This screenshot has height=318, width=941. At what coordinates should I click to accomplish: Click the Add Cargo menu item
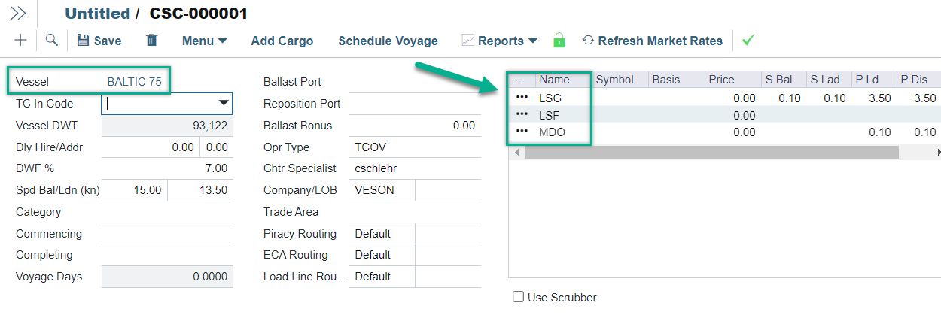click(282, 41)
